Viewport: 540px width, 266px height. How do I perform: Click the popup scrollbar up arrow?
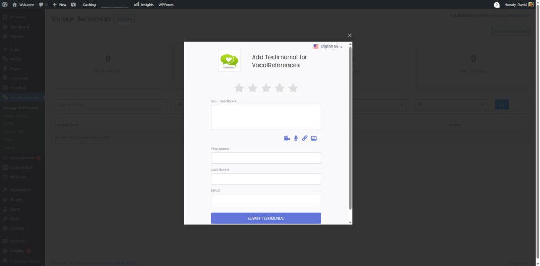click(x=350, y=44)
